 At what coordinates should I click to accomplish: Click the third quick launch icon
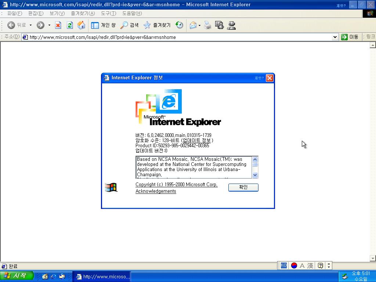(62, 276)
